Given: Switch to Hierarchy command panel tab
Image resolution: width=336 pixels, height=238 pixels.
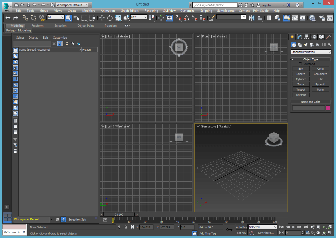Looking at the screenshot, I should [306, 37].
